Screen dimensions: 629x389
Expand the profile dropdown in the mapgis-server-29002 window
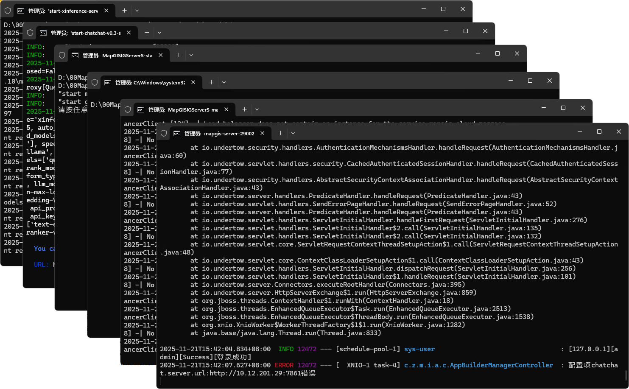(x=293, y=133)
